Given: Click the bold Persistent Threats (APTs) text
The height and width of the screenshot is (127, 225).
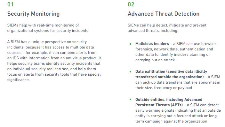Looking at the screenshot, I should tap(159, 105).
